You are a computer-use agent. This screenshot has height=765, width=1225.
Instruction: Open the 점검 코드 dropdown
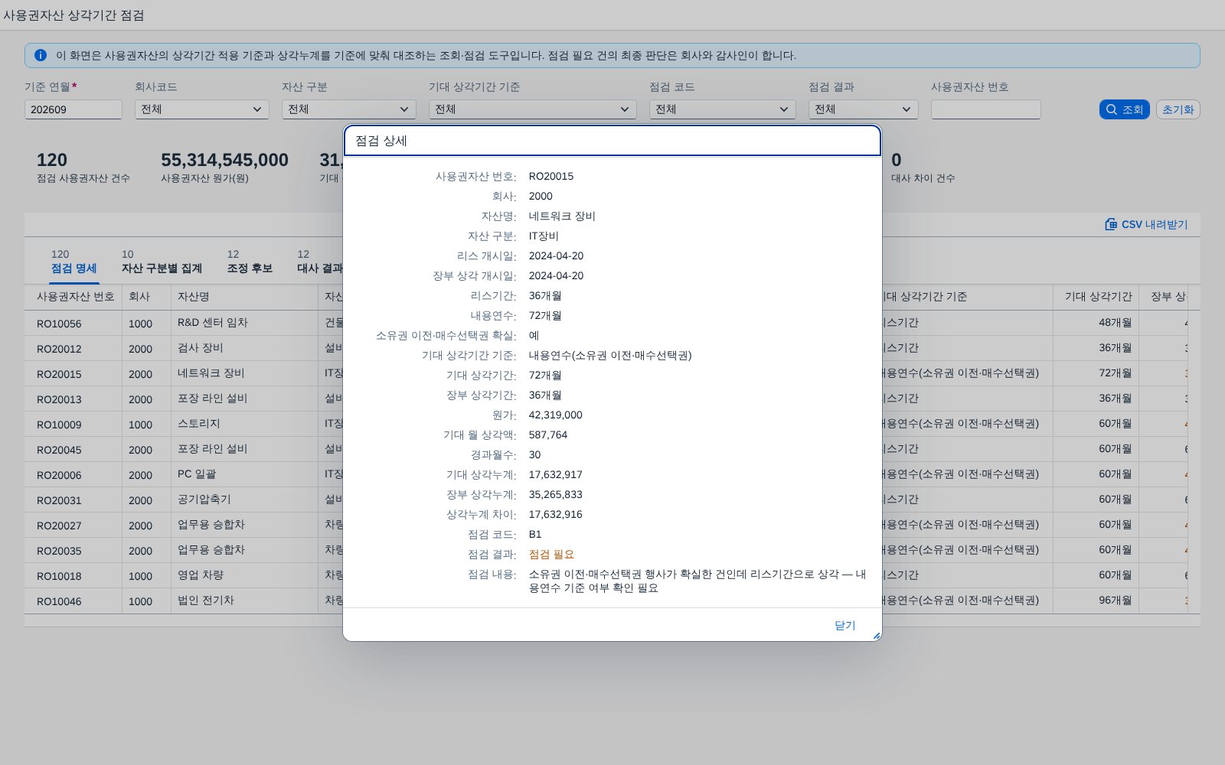723,109
